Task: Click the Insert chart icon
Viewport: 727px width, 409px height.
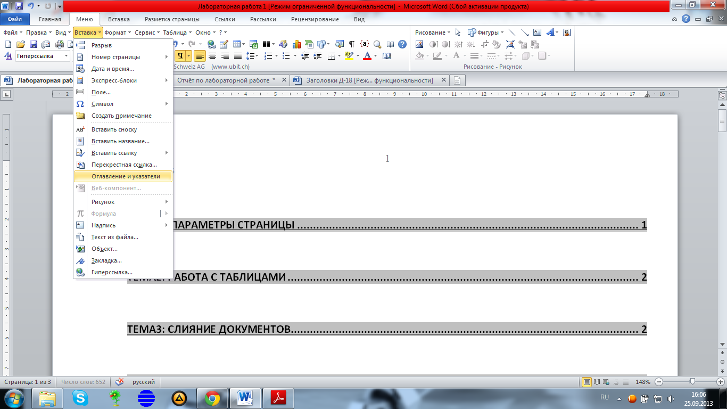Action: pyautogui.click(x=296, y=44)
